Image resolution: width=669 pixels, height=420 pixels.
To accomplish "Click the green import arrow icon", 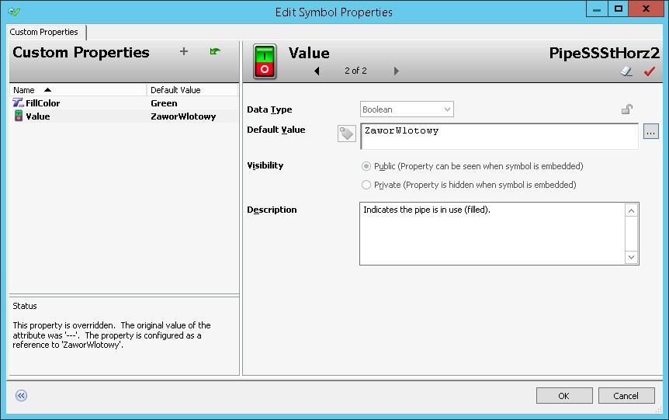I will coord(215,52).
